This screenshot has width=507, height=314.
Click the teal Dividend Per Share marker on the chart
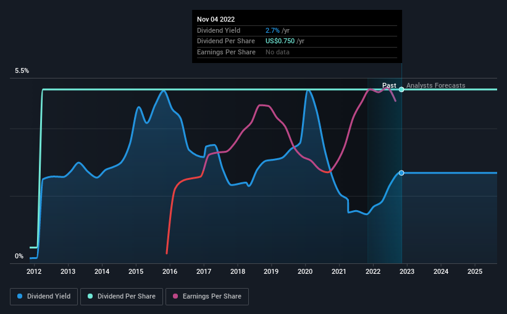(401, 90)
